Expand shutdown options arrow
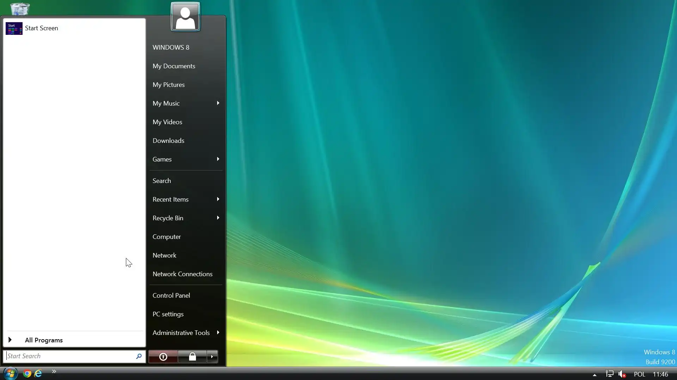This screenshot has width=677, height=380. [212, 357]
